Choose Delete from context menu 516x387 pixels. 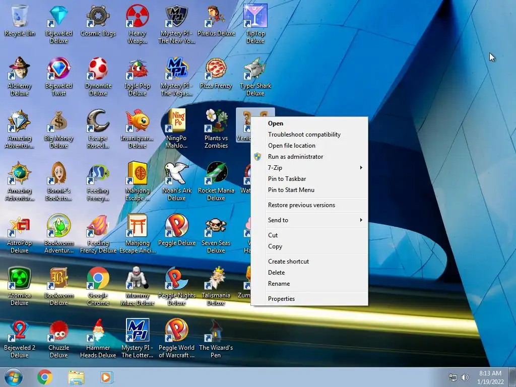click(x=309, y=273)
